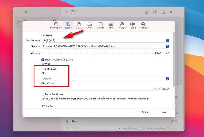
Task: Open the Information settings tab
Action: [56, 26]
